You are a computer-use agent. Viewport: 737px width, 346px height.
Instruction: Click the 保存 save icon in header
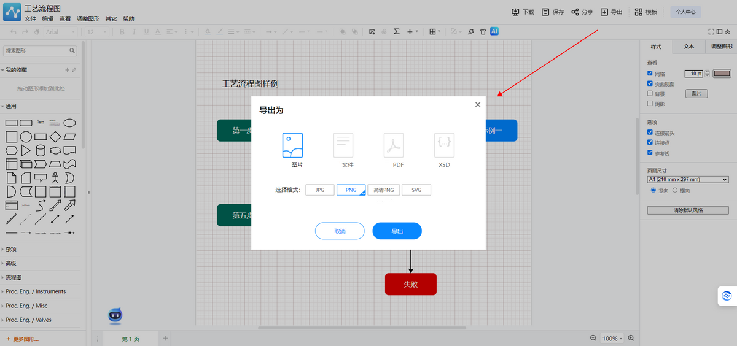545,12
